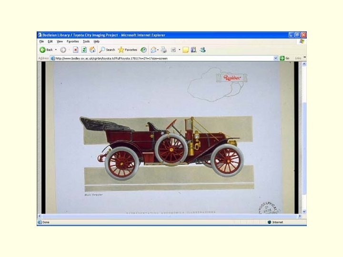Click the horizontal scrollbar right arrow

(300, 216)
